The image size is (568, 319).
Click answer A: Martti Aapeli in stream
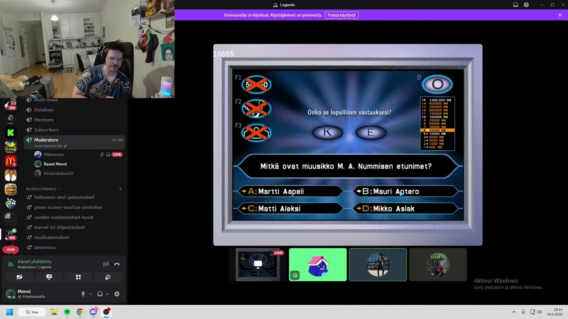click(290, 191)
